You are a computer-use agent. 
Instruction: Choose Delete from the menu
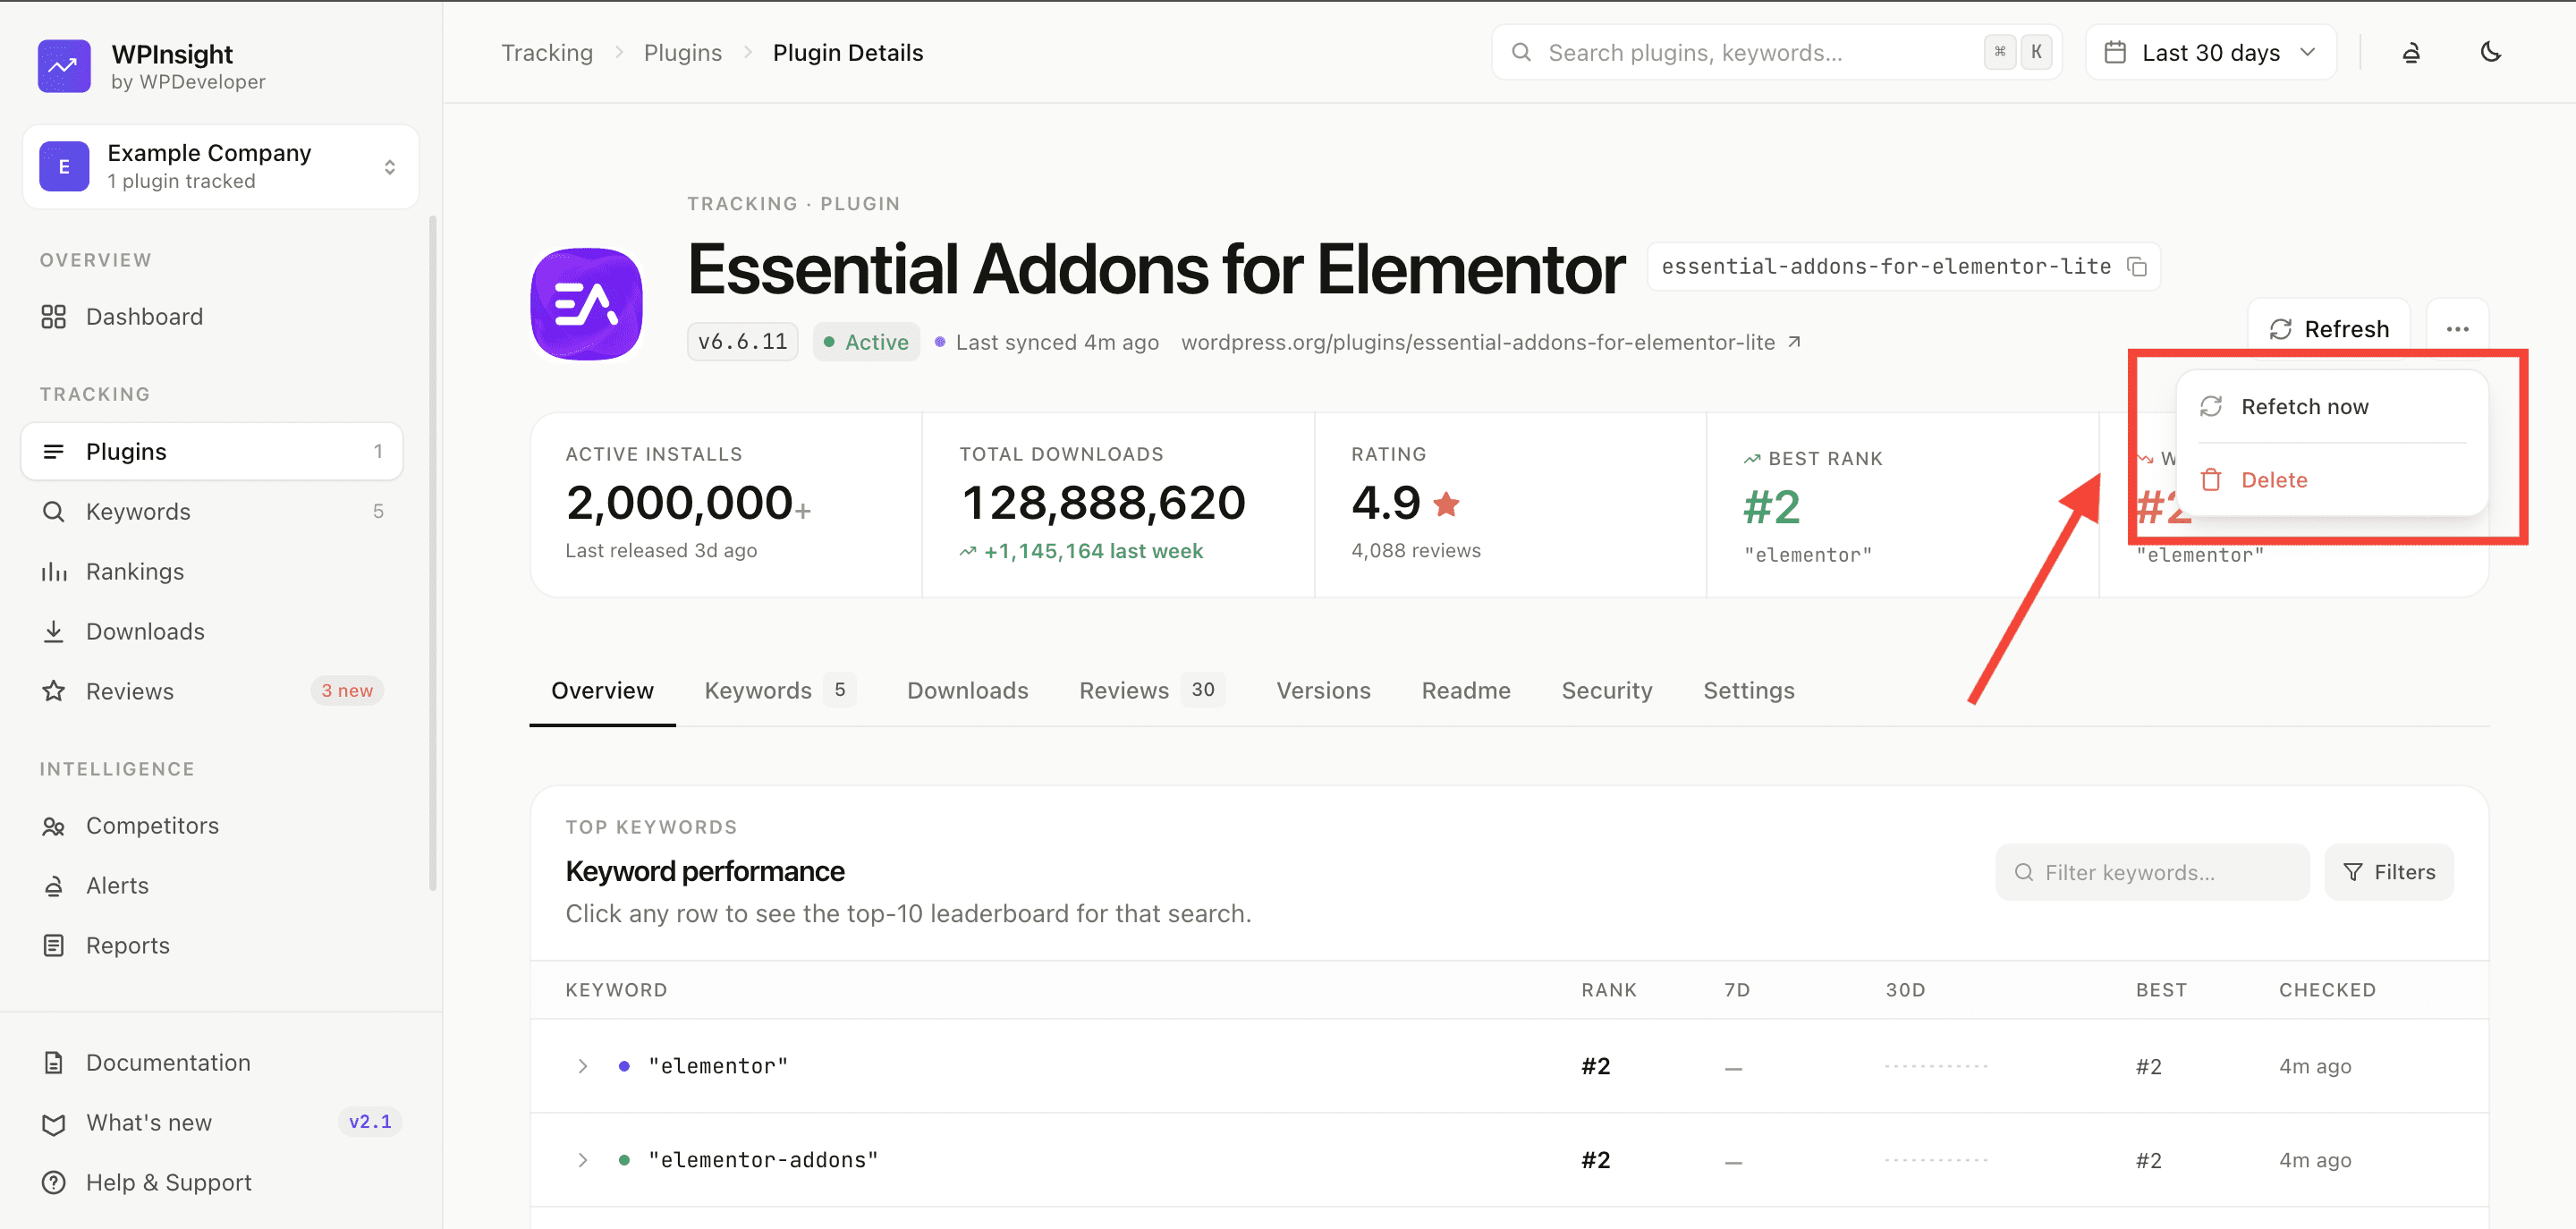[2331, 480]
